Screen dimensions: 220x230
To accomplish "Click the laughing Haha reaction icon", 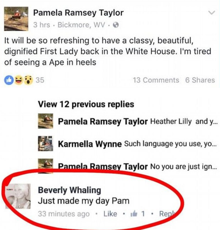I will pos(19,80).
